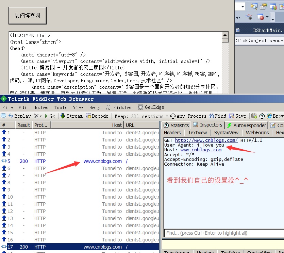Select session 1 Tunnel to row
The width and height of the screenshot is (284, 253).
(x=80, y=133)
